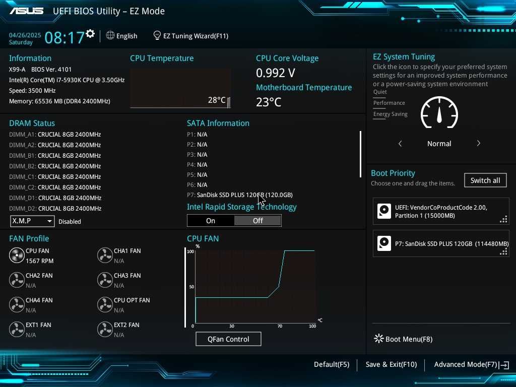Click the EXT1 FAN icon

(17, 330)
